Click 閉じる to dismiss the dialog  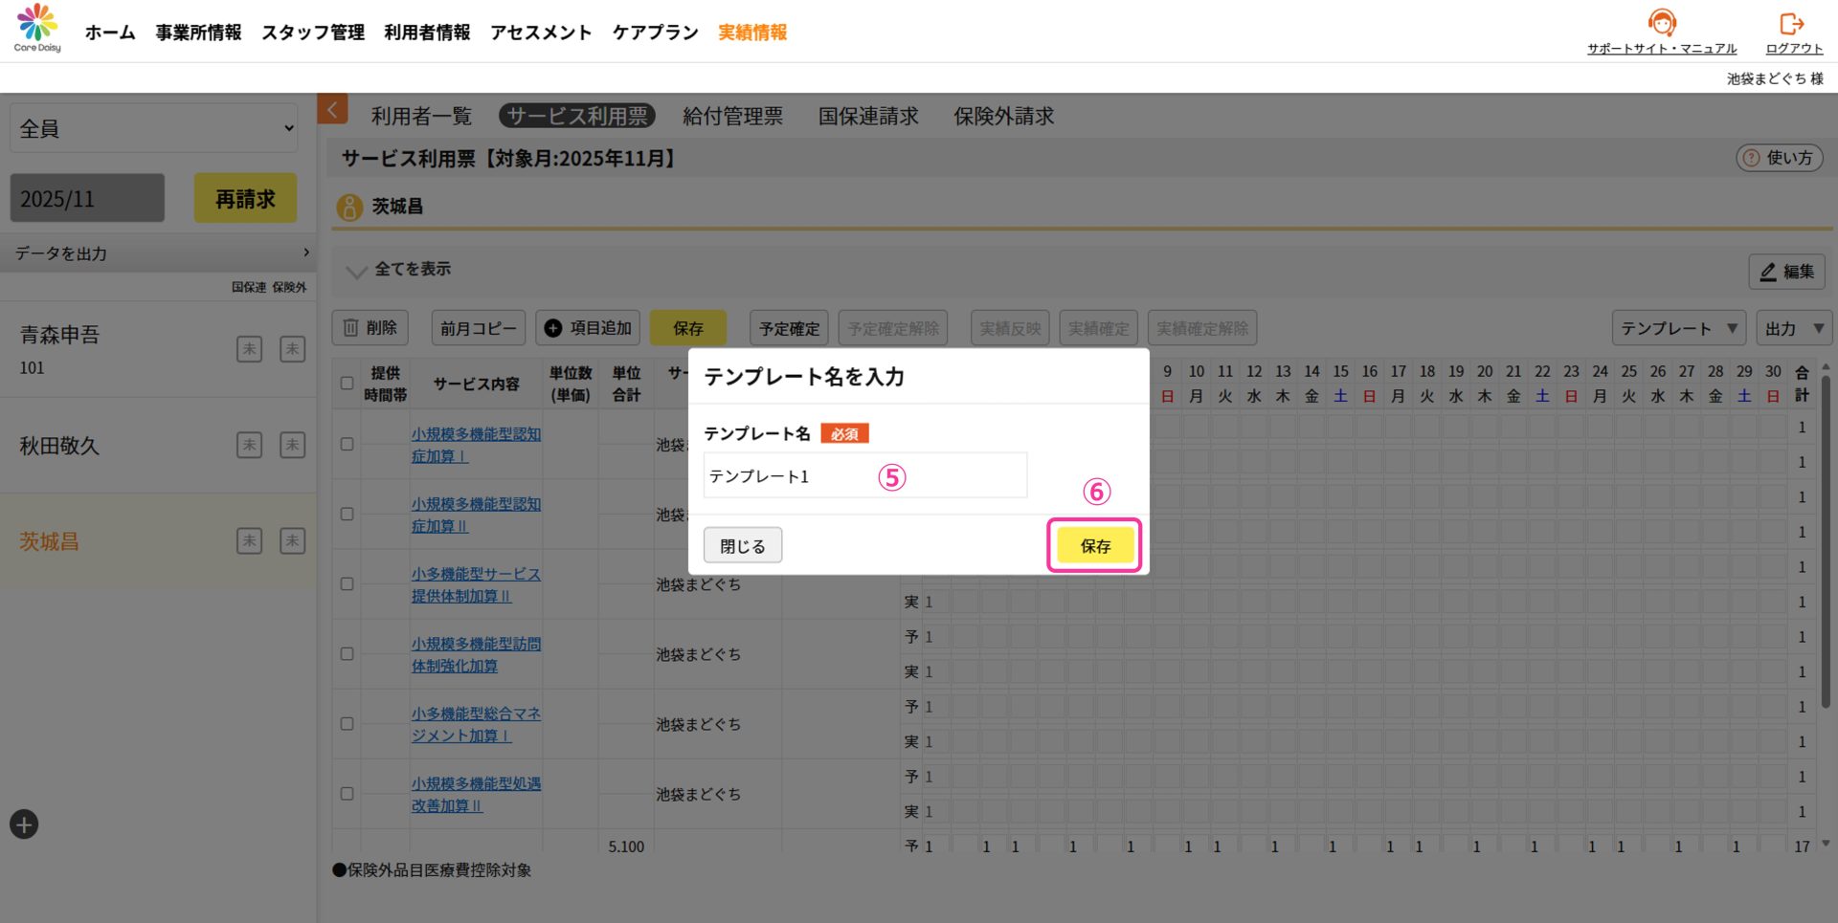click(743, 545)
